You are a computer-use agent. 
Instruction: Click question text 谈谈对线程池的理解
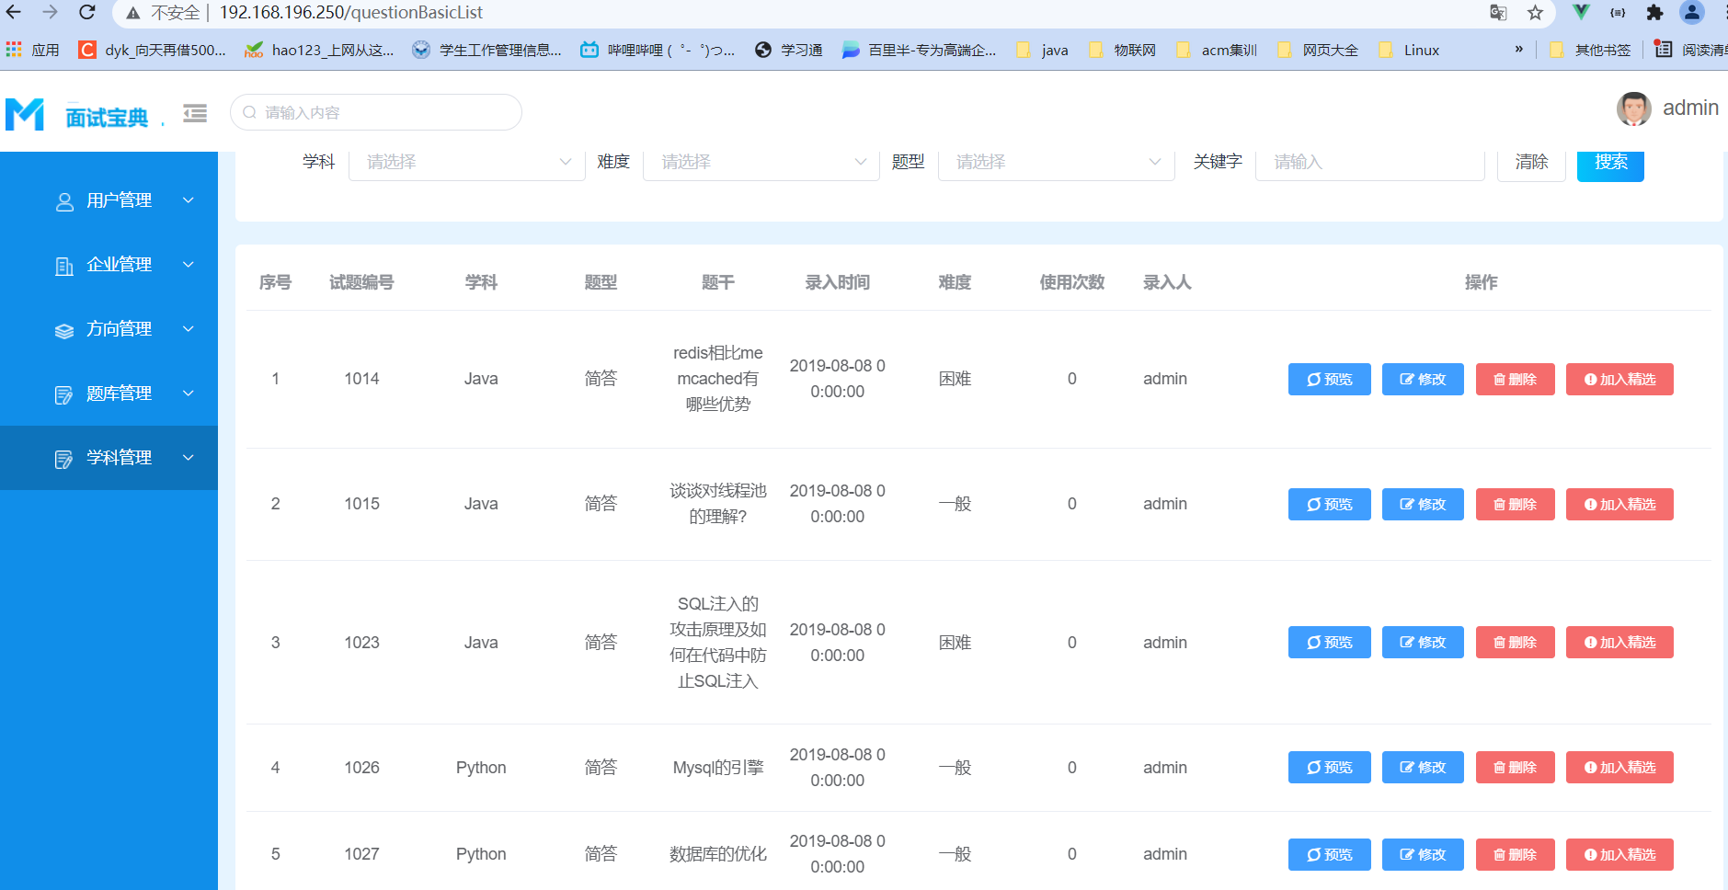click(x=718, y=504)
